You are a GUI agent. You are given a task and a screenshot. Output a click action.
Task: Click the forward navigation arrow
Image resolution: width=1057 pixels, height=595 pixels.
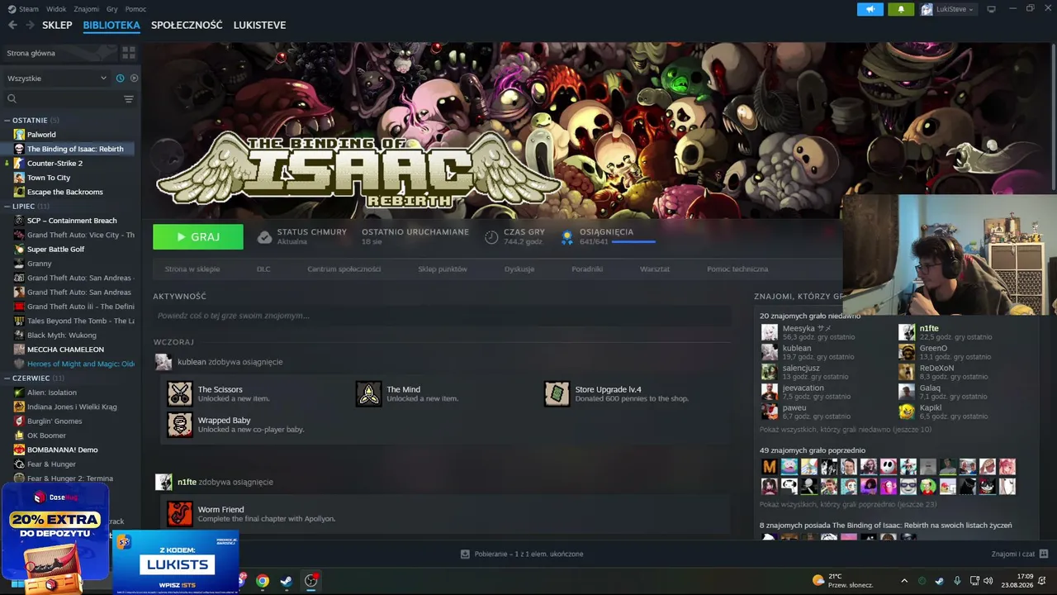coord(29,25)
